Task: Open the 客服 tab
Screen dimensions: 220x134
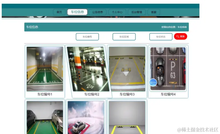Action: 154,12
